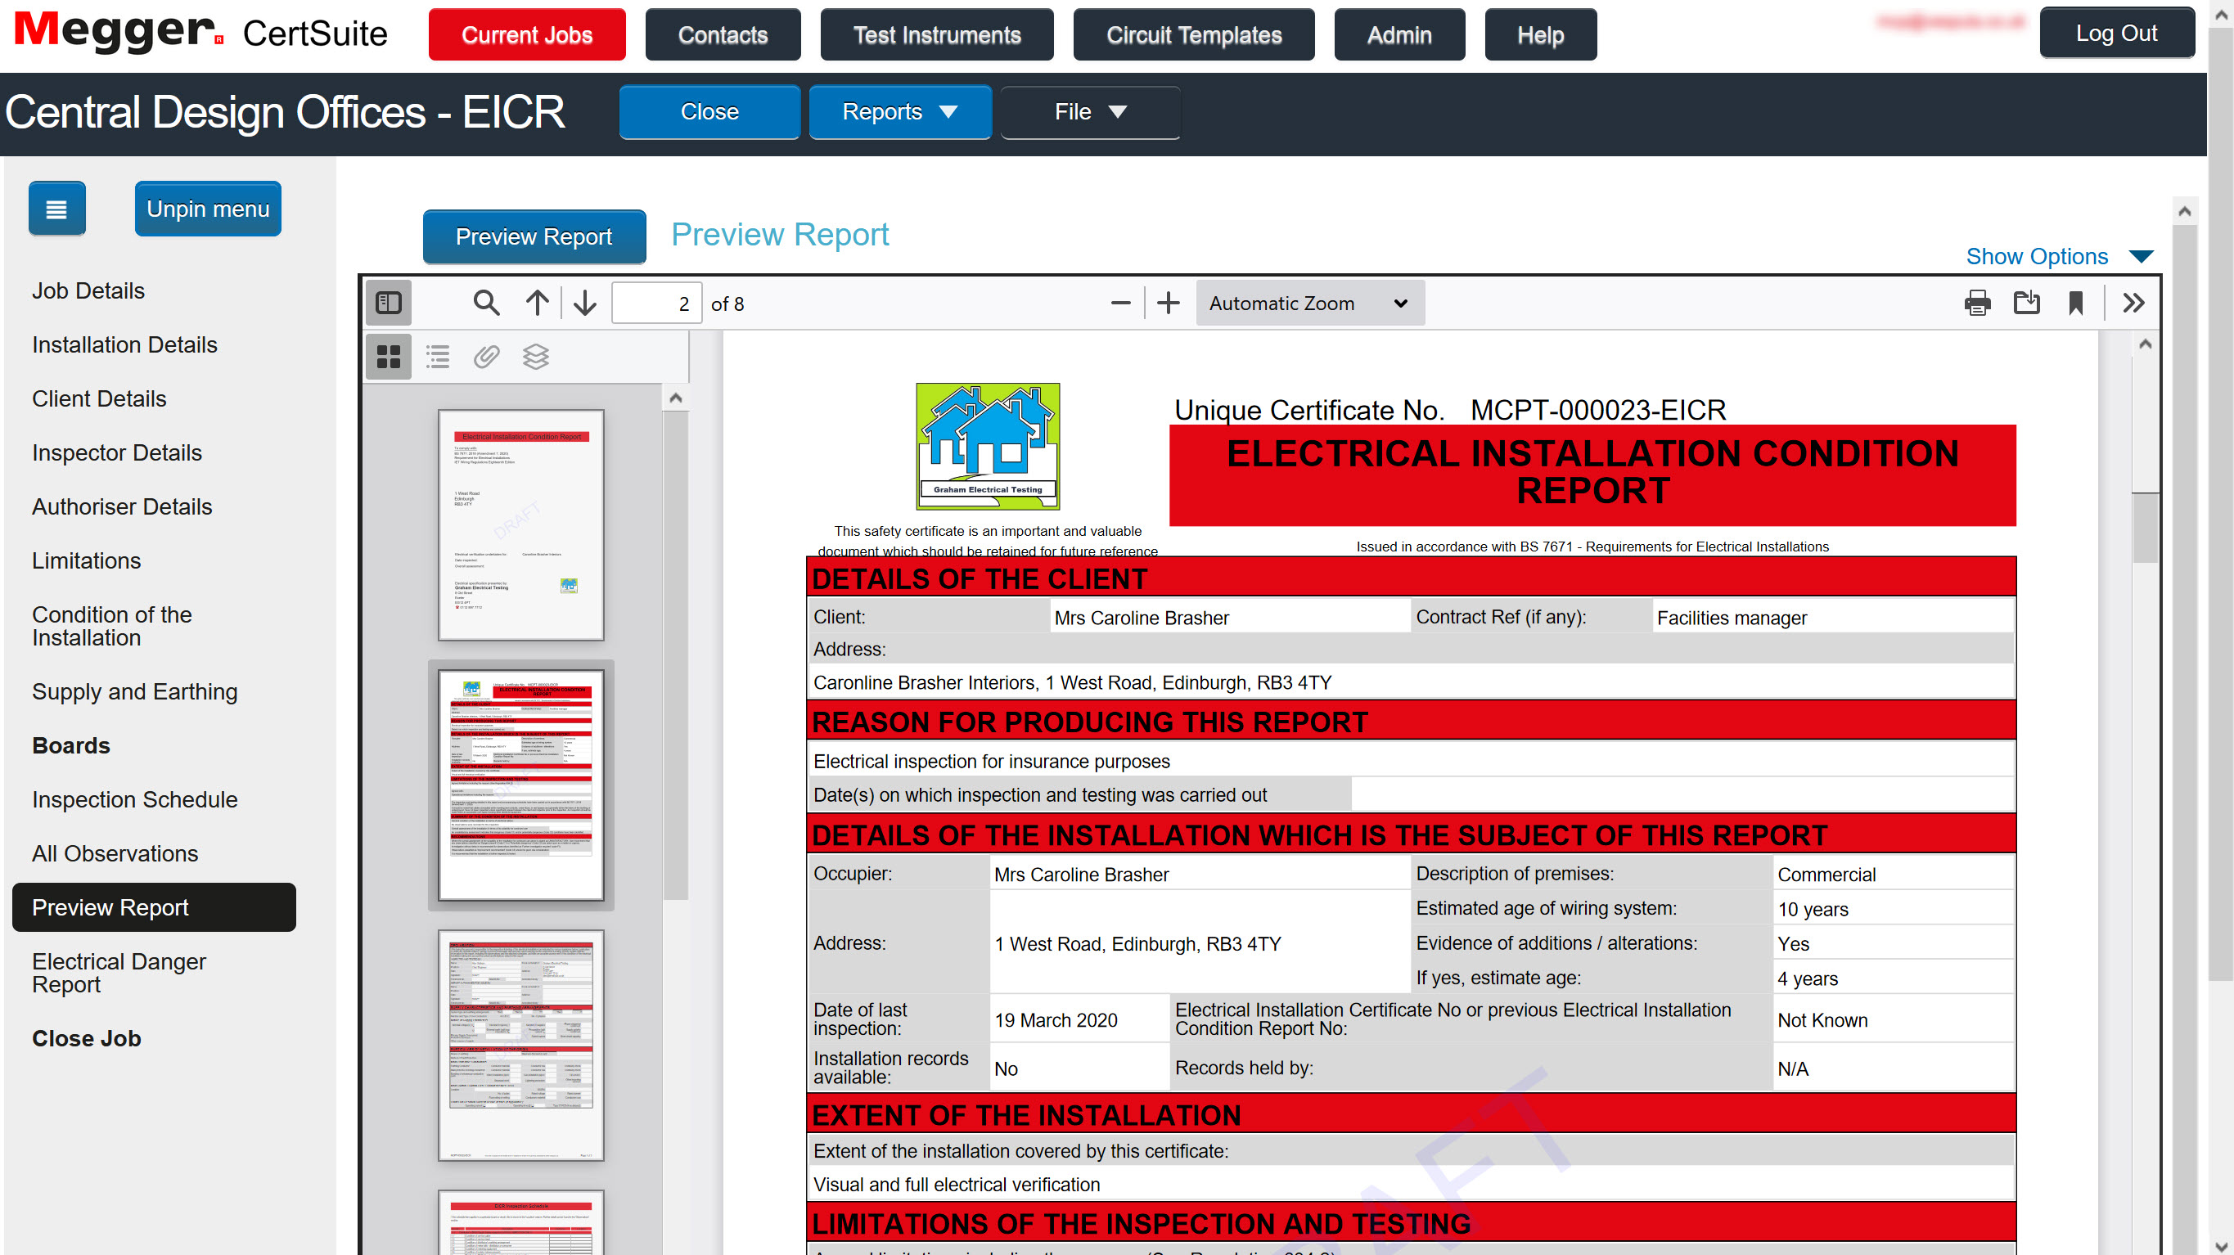Toggle the PDF sidebar panel
The width and height of the screenshot is (2234, 1255).
click(x=388, y=303)
